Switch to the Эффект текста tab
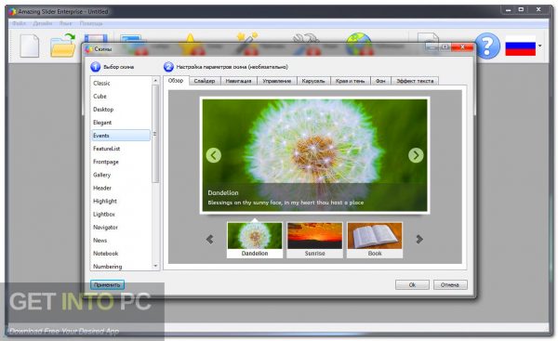 (x=415, y=81)
